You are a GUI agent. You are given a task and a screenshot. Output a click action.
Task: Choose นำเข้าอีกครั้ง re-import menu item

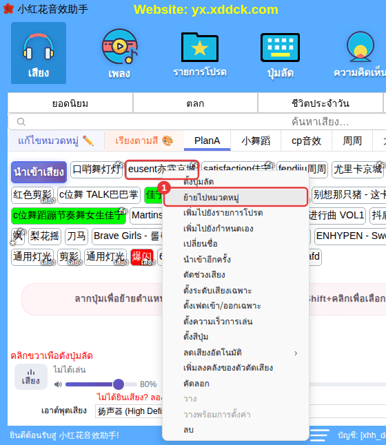pos(236,259)
